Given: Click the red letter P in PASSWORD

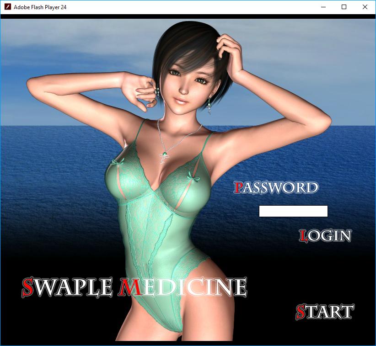Looking at the screenshot, I should click(x=239, y=187).
